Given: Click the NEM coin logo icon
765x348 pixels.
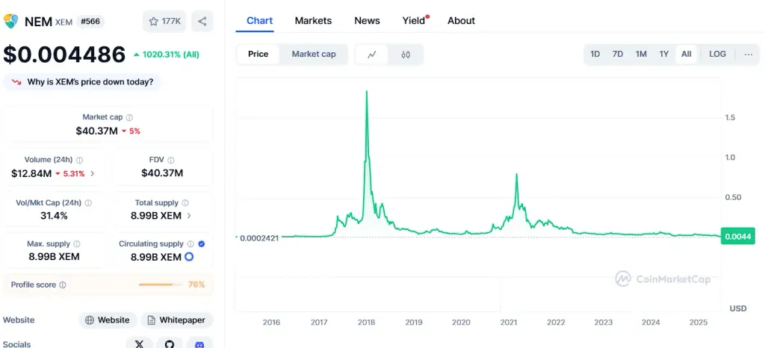Looking at the screenshot, I should point(10,22).
